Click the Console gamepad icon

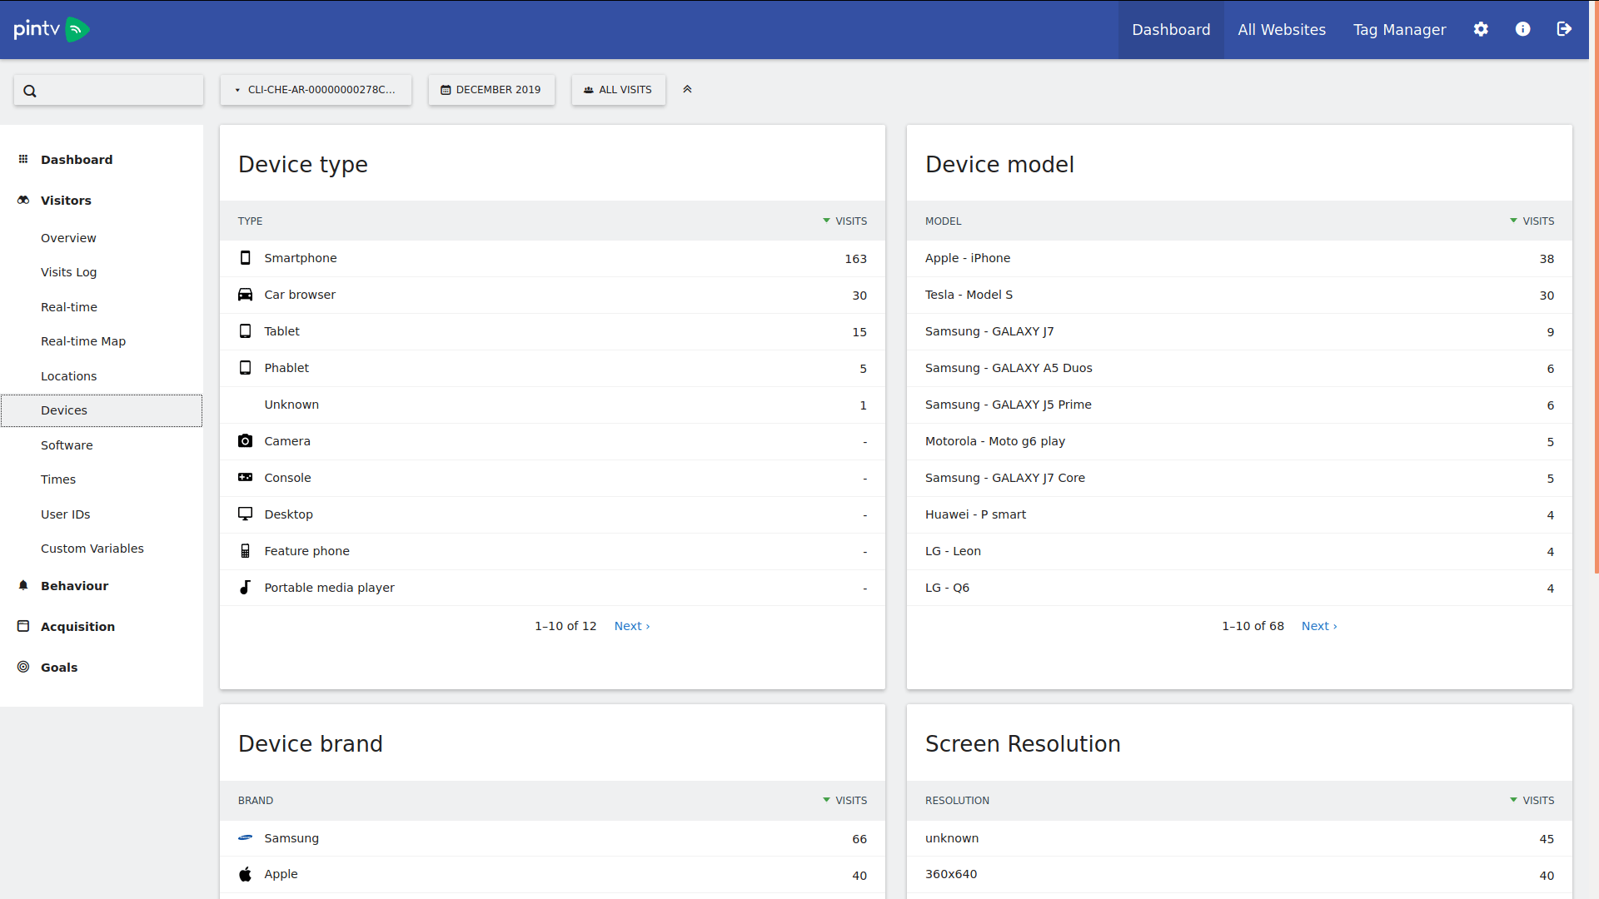pyautogui.click(x=245, y=478)
